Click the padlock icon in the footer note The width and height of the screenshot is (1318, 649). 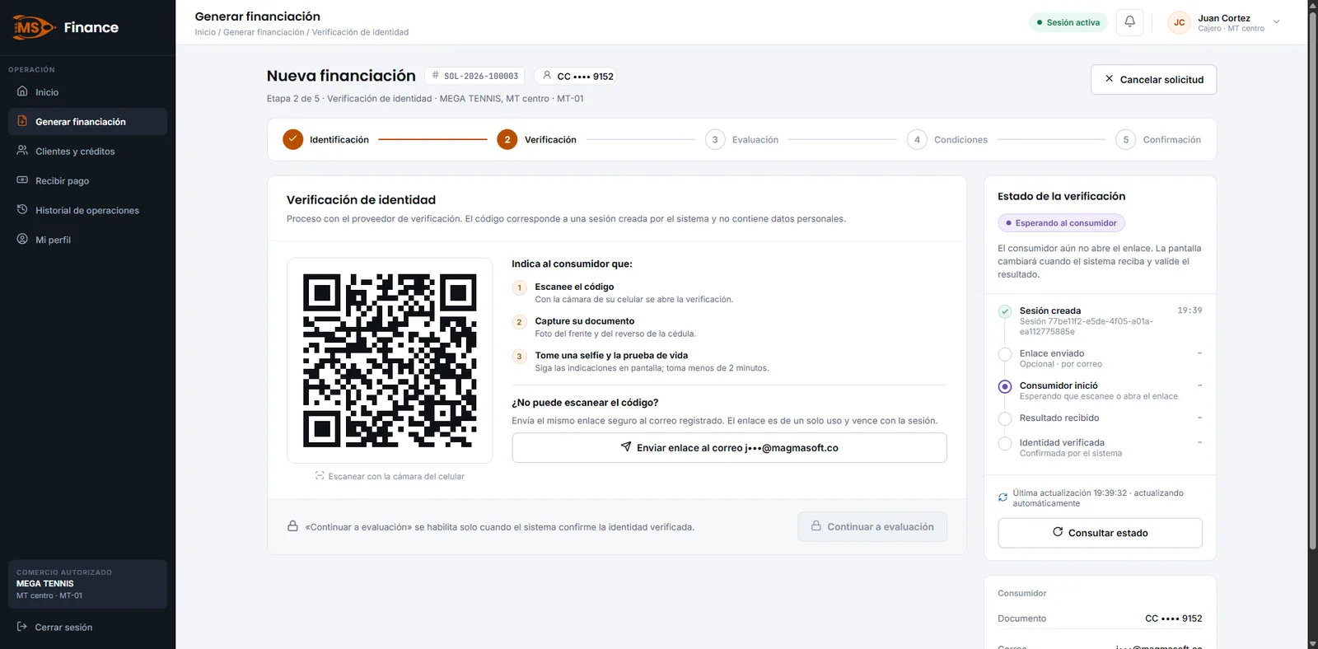point(292,526)
